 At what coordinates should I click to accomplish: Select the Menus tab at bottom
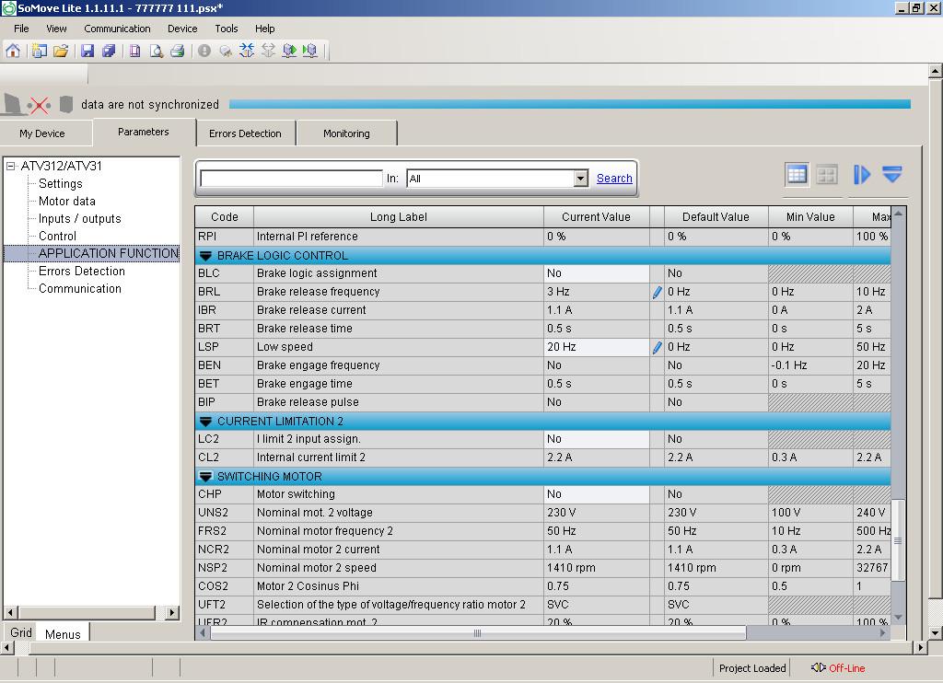(63, 633)
